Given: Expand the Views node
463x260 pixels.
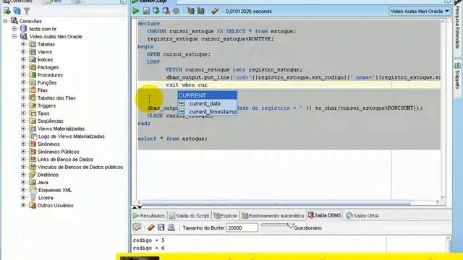Looking at the screenshot, I should 23,52.
